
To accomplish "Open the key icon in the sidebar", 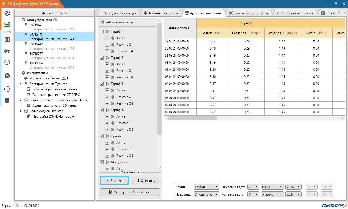I will coord(7,51).
